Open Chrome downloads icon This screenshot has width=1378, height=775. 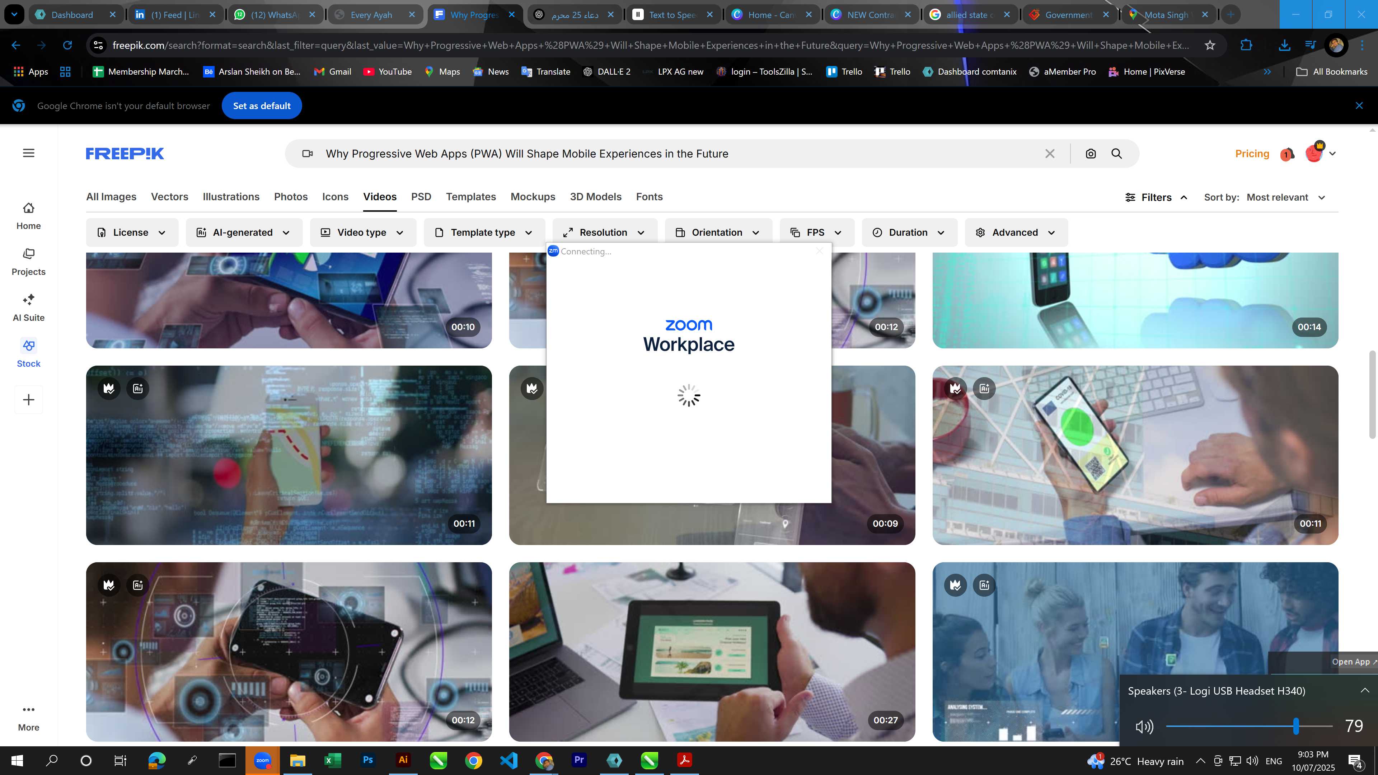coord(1284,46)
